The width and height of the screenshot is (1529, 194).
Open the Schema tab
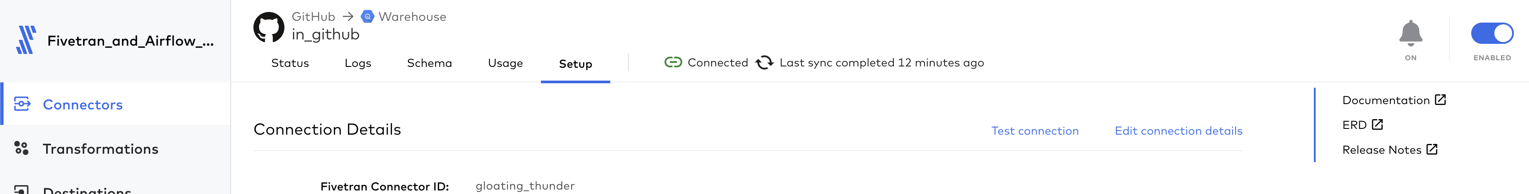429,63
